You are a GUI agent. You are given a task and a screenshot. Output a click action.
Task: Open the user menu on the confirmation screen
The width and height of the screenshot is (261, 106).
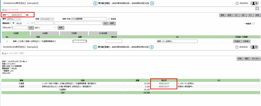click(254, 47)
